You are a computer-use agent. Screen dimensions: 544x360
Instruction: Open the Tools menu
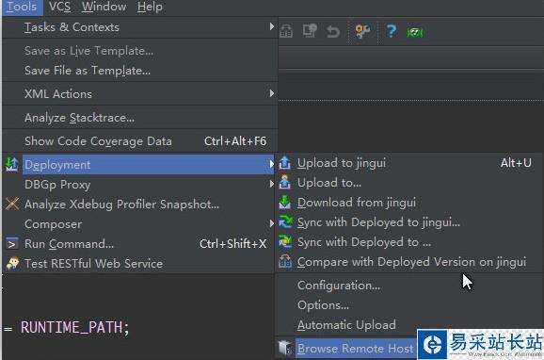(x=22, y=7)
